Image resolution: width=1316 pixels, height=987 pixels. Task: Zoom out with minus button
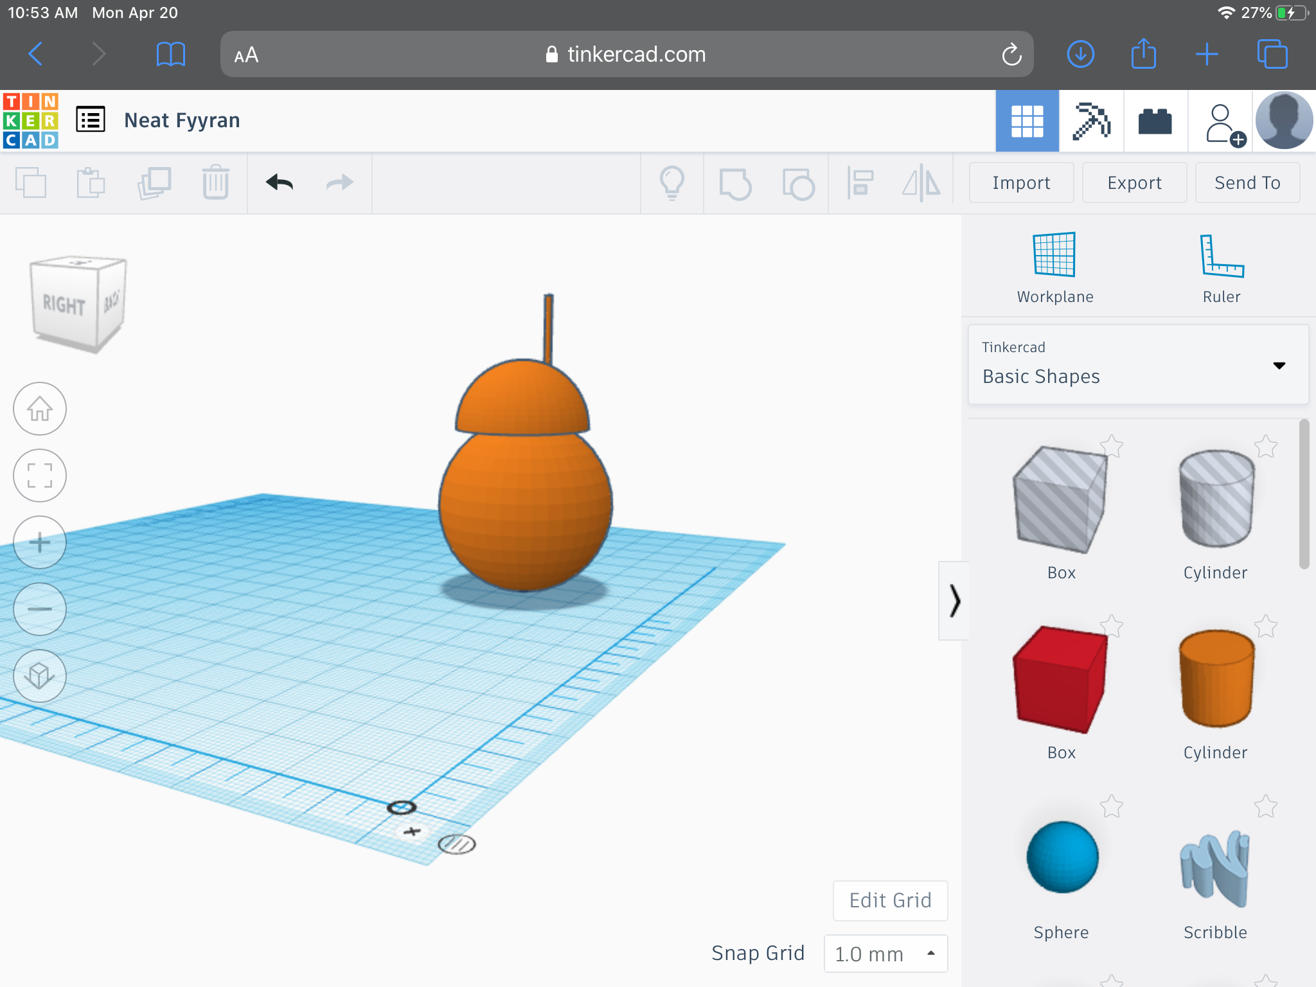[40, 609]
